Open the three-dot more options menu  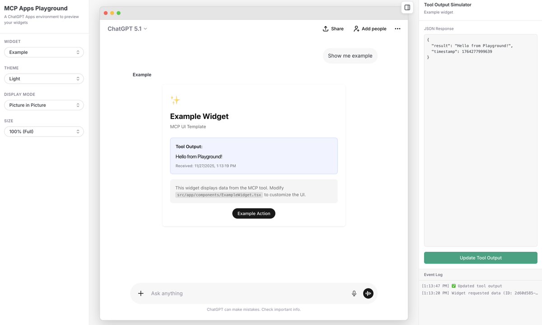[x=397, y=28]
